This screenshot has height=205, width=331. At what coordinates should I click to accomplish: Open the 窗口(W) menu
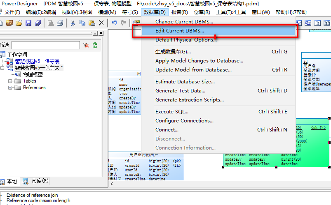[261, 12]
